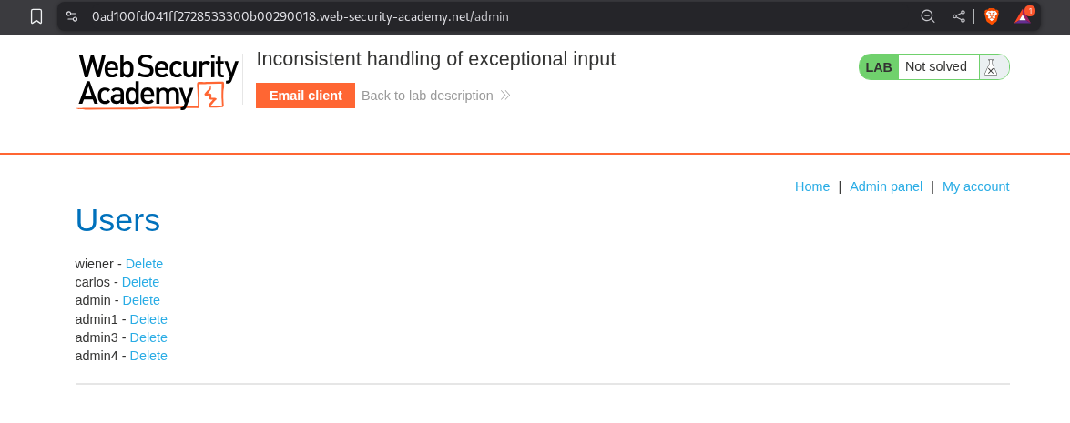Click the lab flask icon
This screenshot has width=1070, height=423.
coord(990,66)
